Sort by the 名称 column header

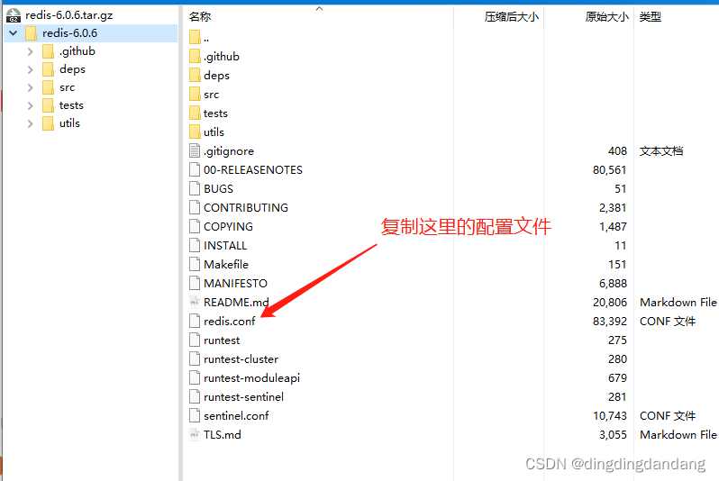pos(200,17)
